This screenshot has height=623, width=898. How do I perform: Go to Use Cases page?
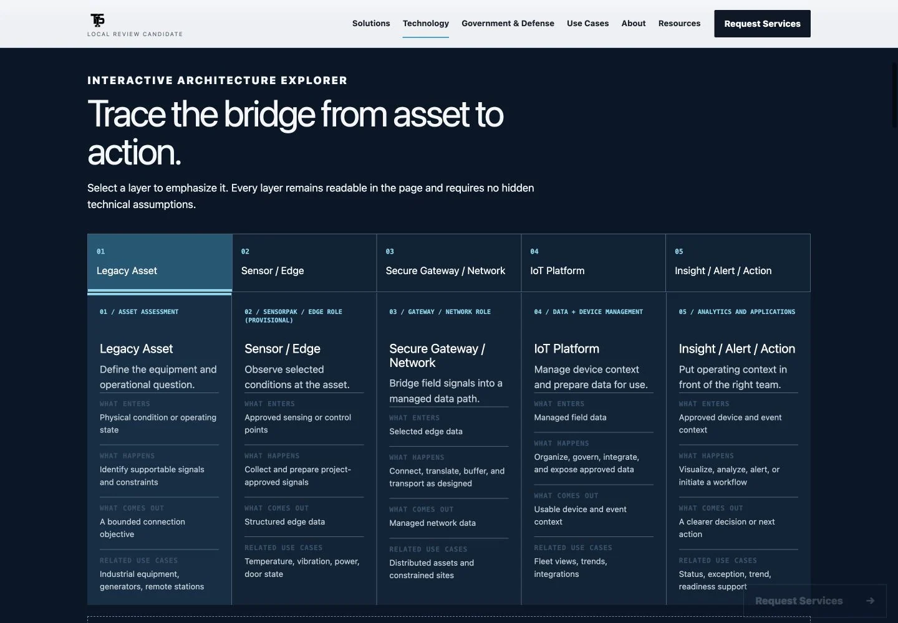[x=587, y=23]
